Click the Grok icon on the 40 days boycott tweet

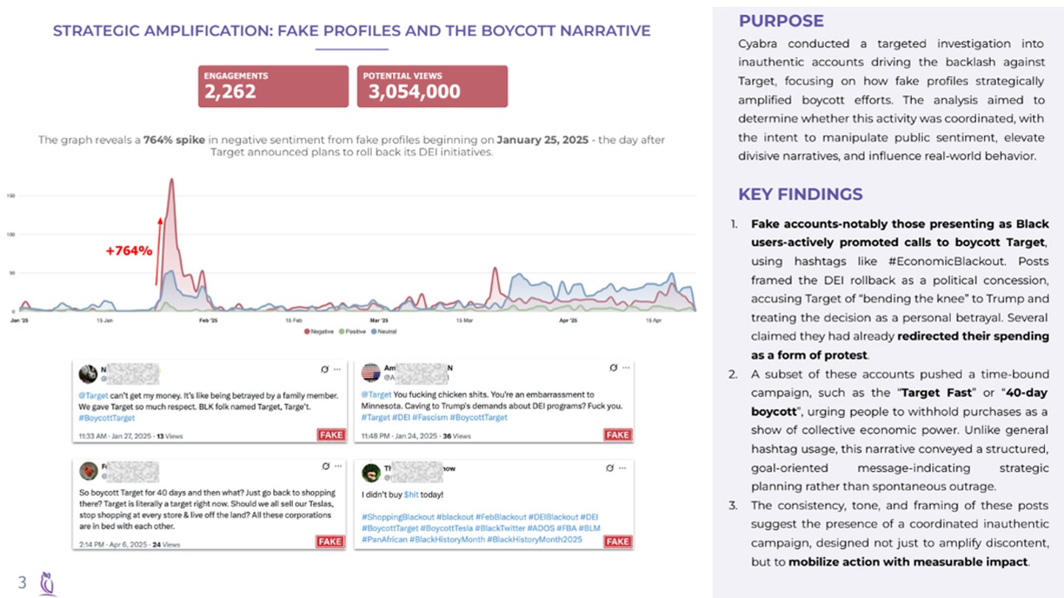pyautogui.click(x=327, y=467)
